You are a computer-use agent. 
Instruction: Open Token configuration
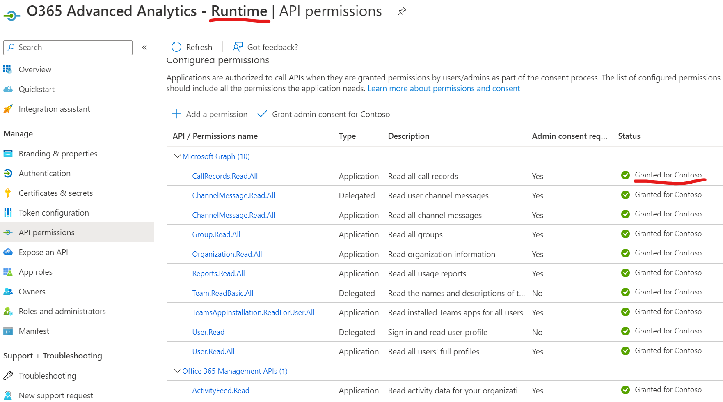pyautogui.click(x=54, y=213)
